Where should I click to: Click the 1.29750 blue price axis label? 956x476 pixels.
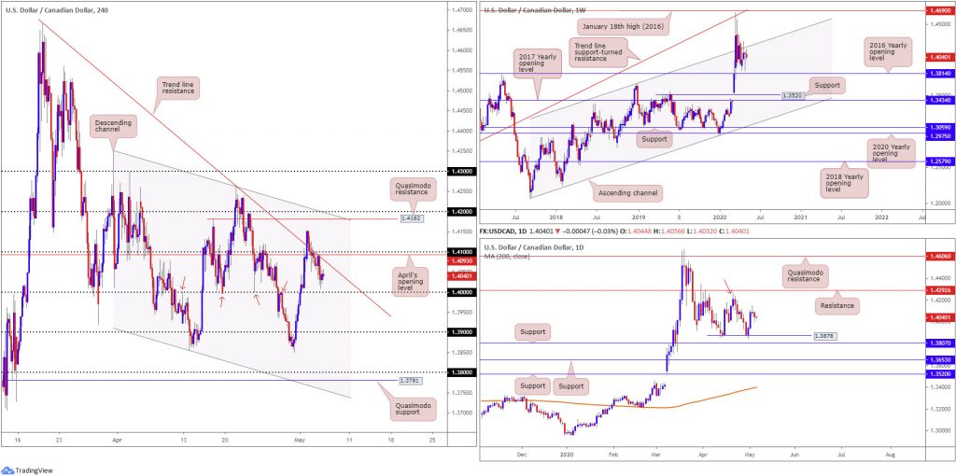pyautogui.click(x=938, y=134)
